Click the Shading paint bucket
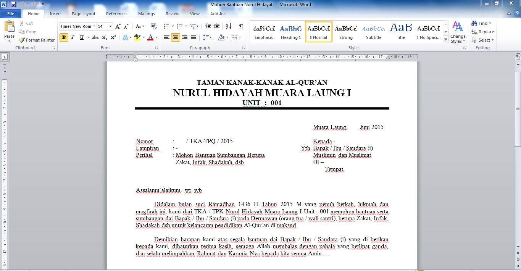Viewport: 521px width, 271px height. coord(221,37)
